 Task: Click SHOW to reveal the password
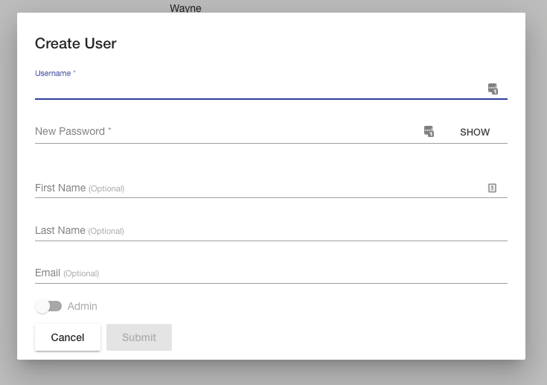475,132
